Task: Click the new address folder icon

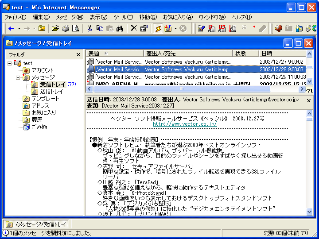Action: click(x=299, y=29)
